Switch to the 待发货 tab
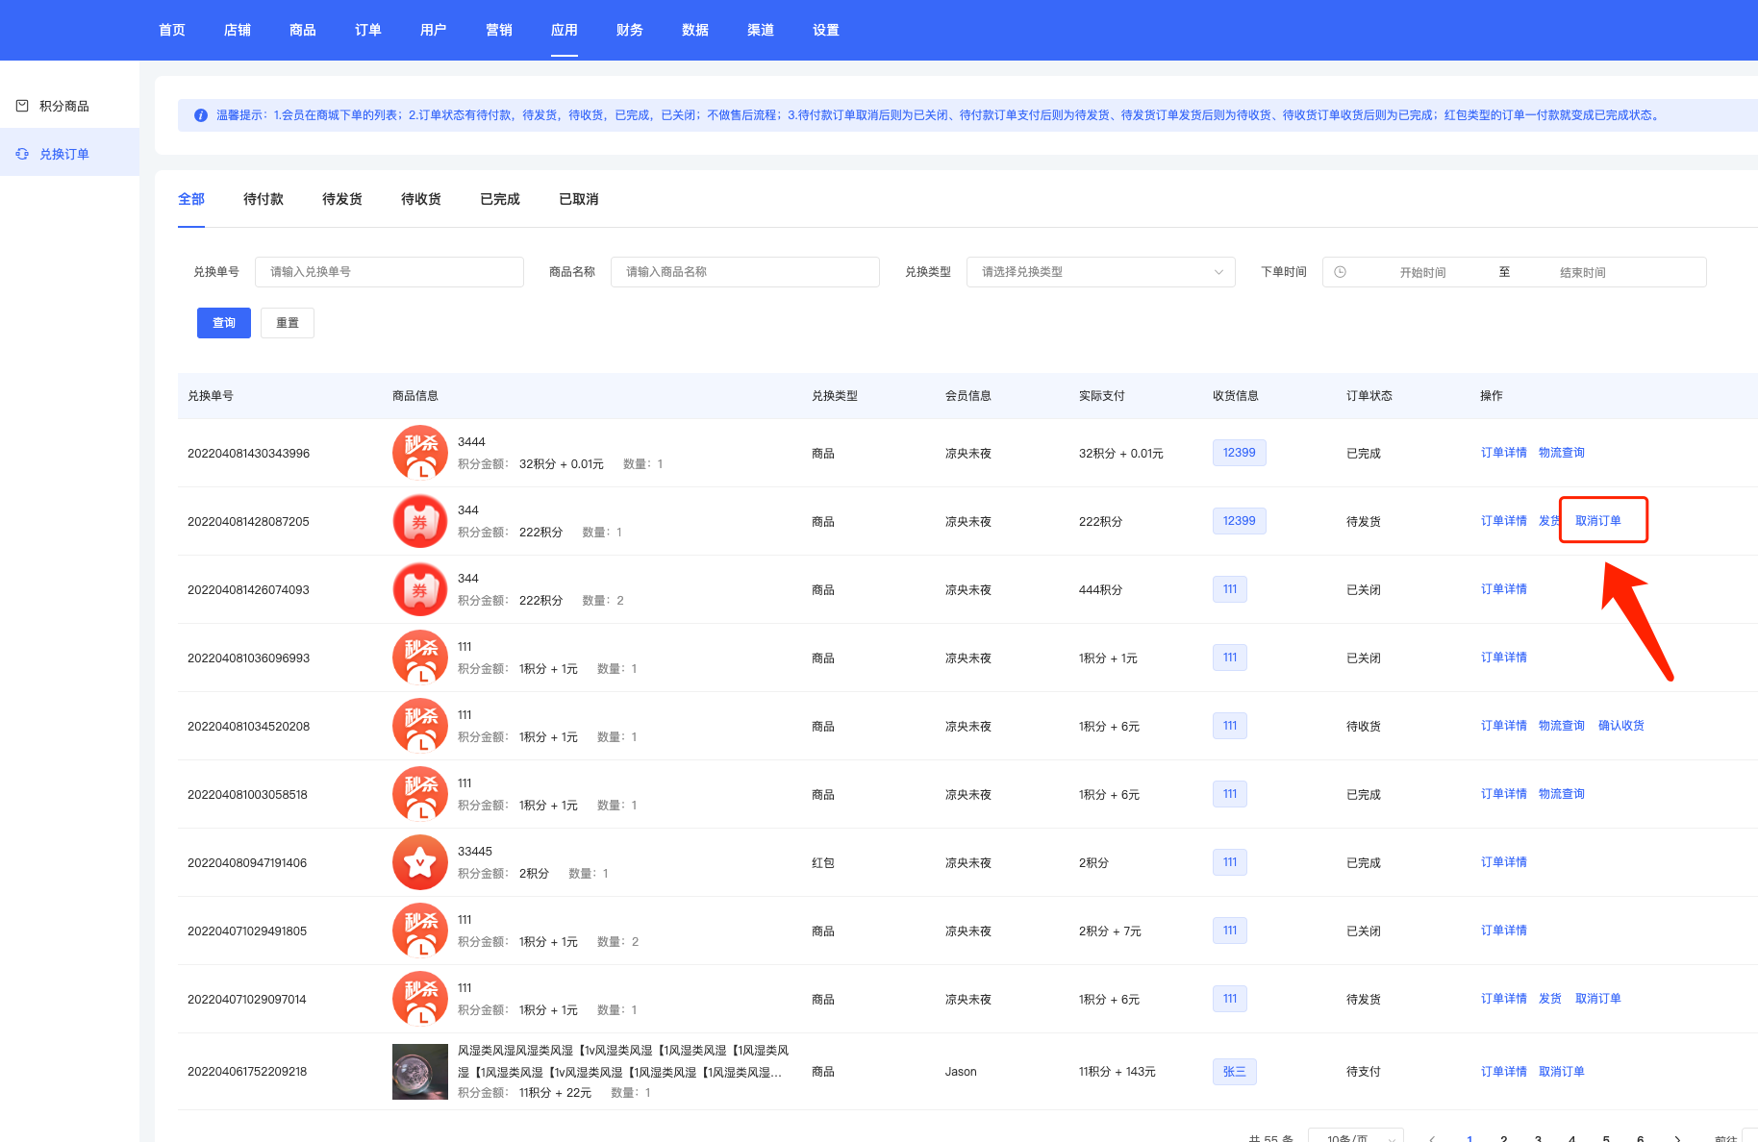Screen dimensions: 1758x1142 click(342, 199)
